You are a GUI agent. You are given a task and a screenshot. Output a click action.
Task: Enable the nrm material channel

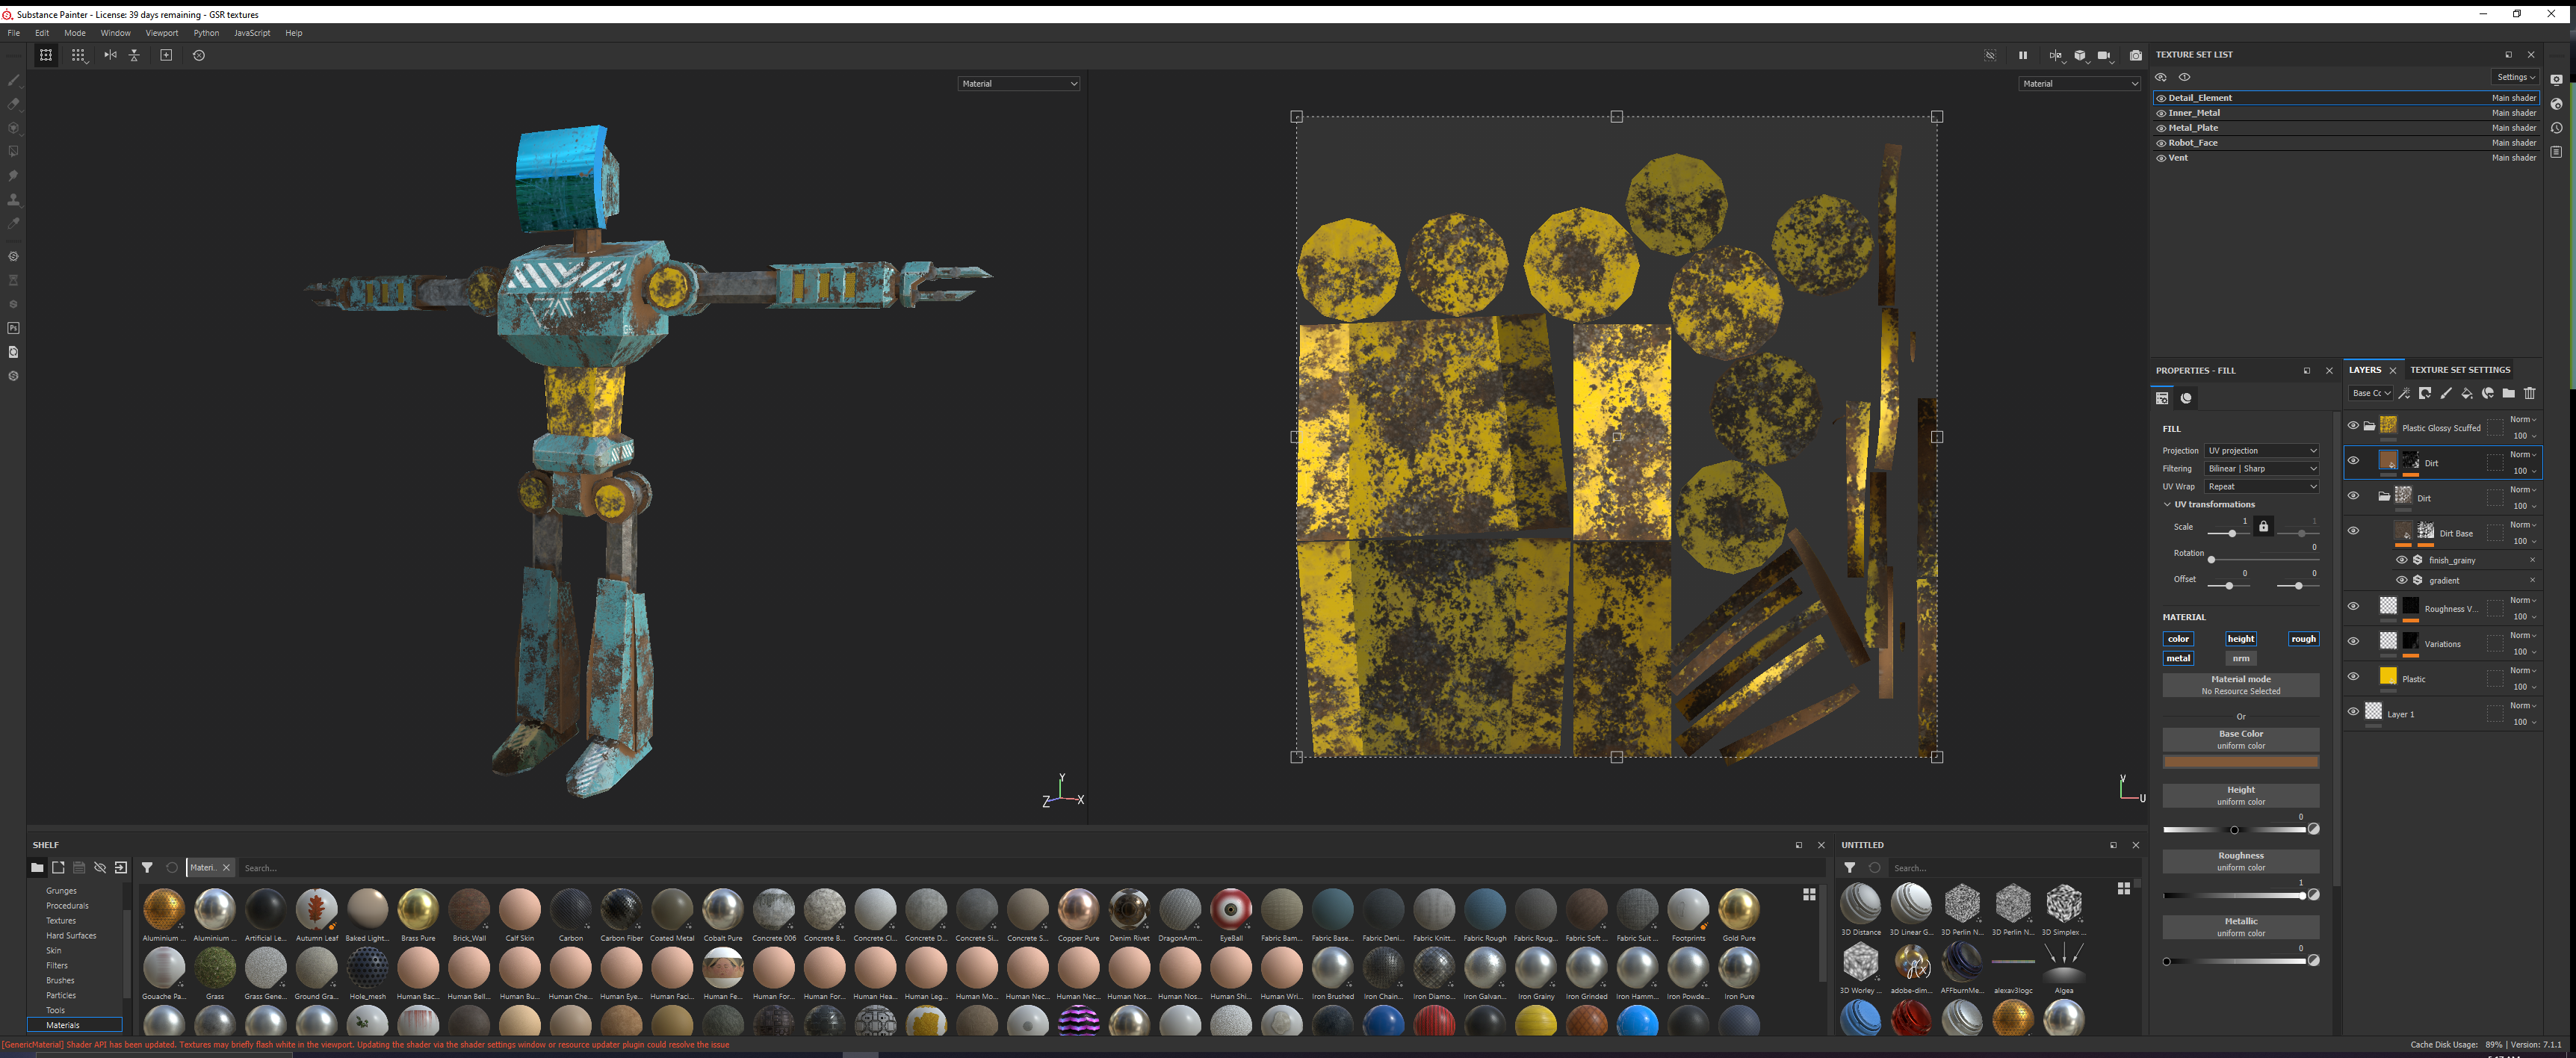point(2241,659)
